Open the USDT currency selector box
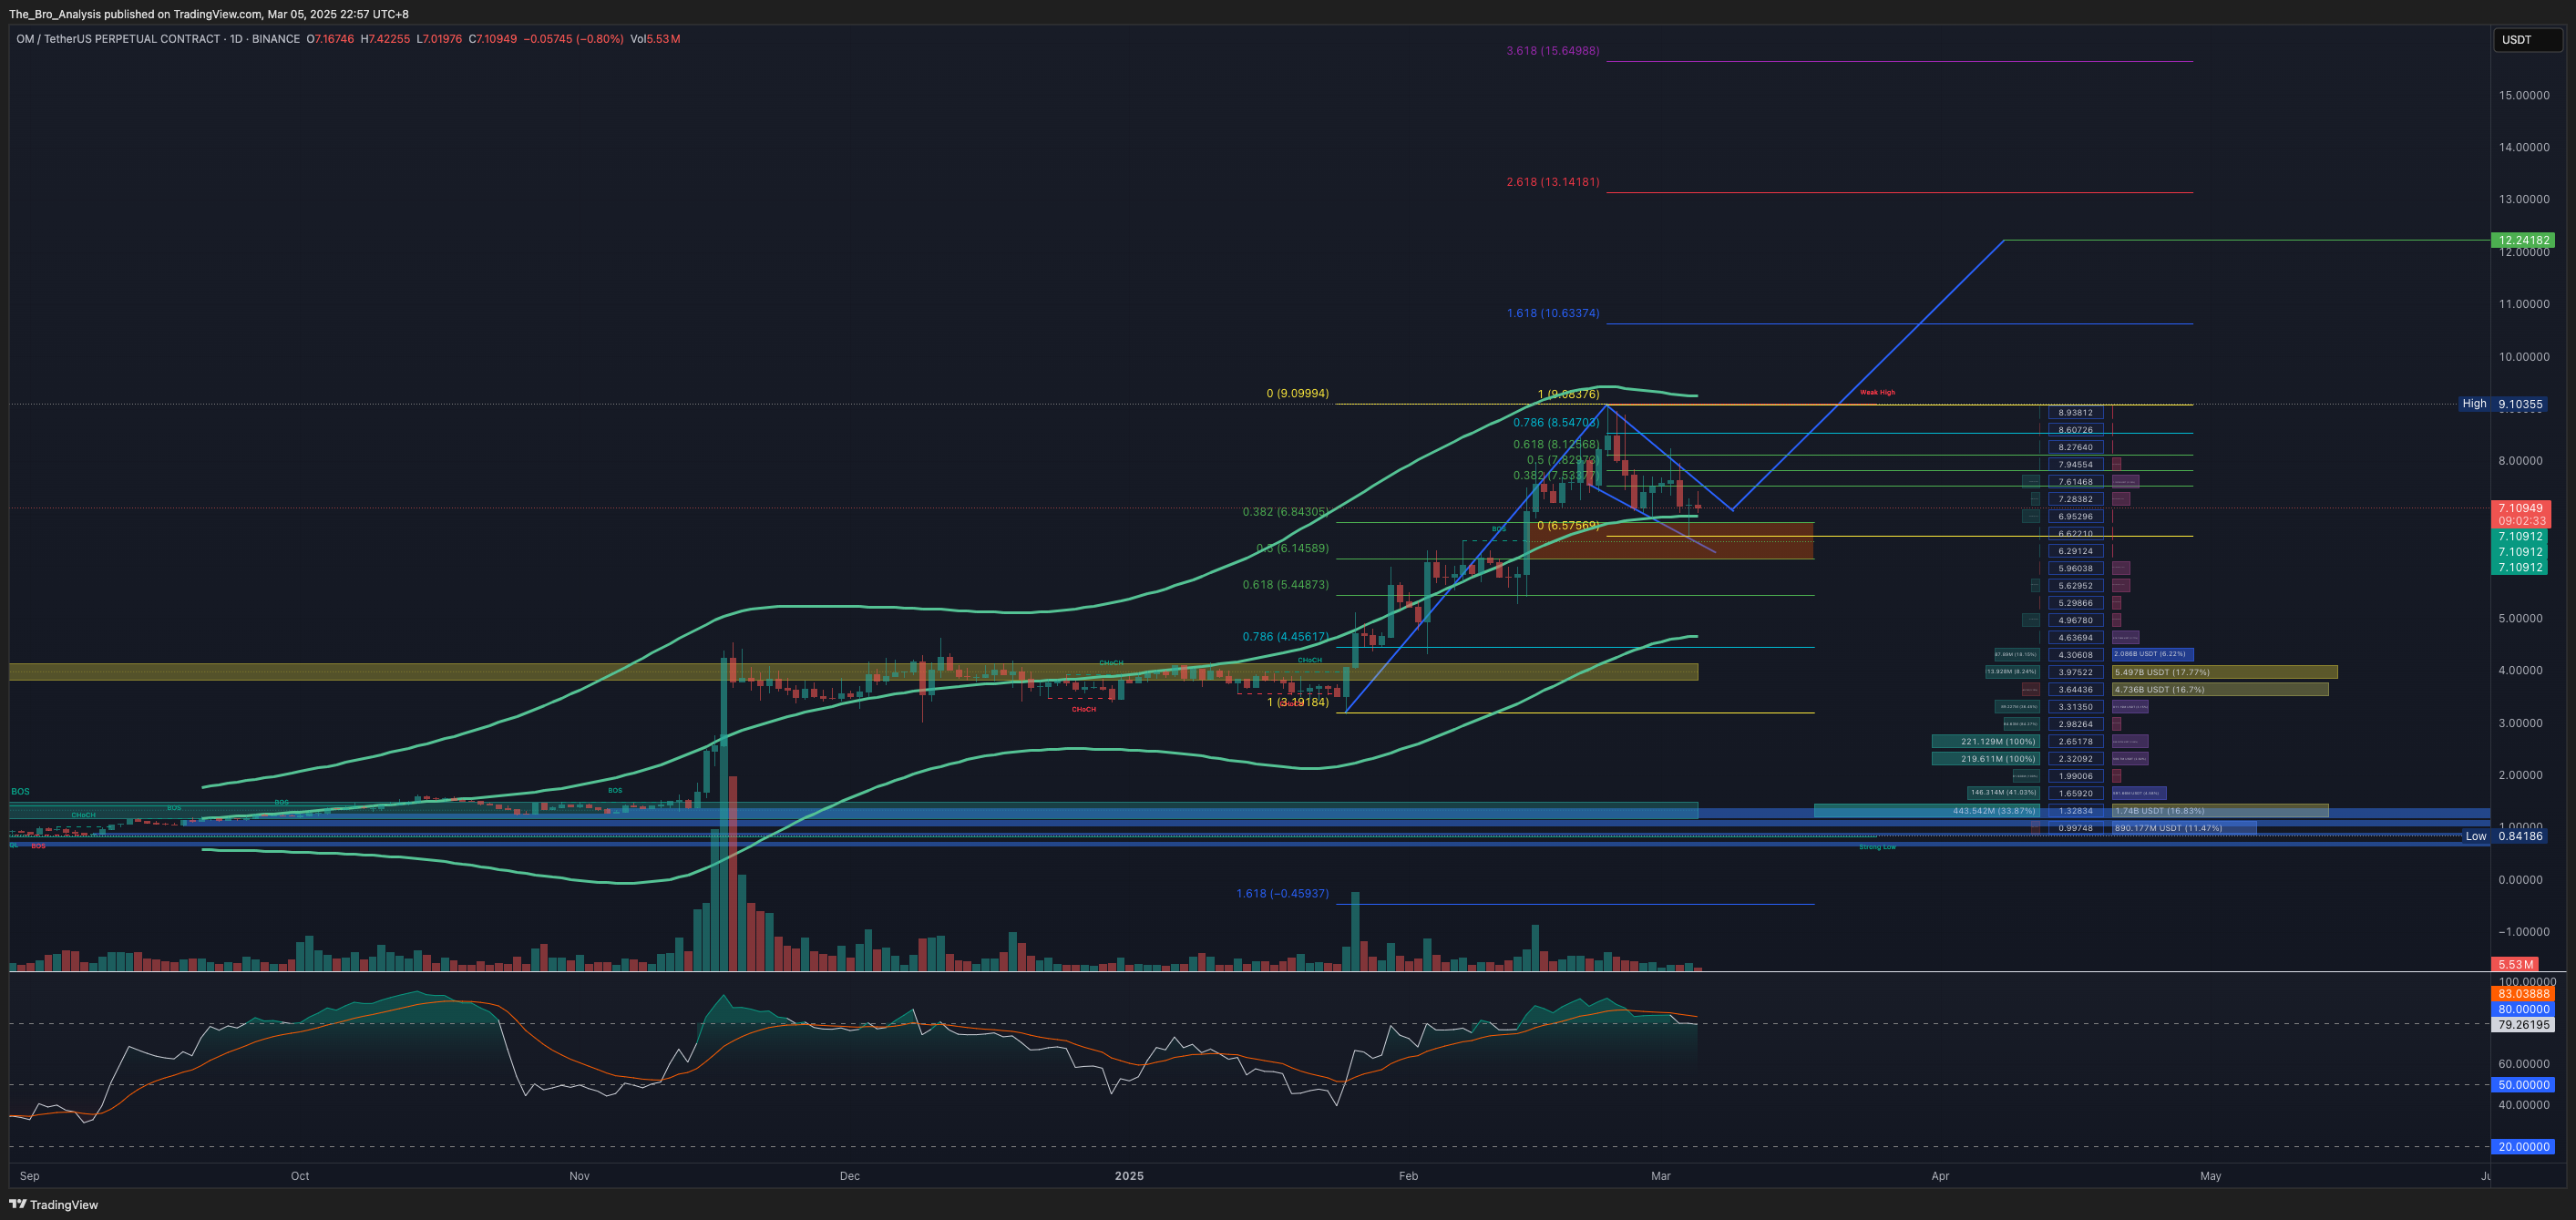This screenshot has width=2576, height=1220. (2527, 40)
